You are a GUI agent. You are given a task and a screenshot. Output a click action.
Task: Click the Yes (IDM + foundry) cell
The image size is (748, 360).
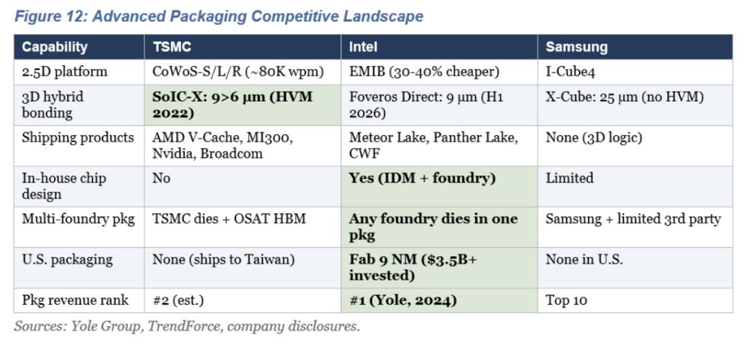pyautogui.click(x=422, y=179)
